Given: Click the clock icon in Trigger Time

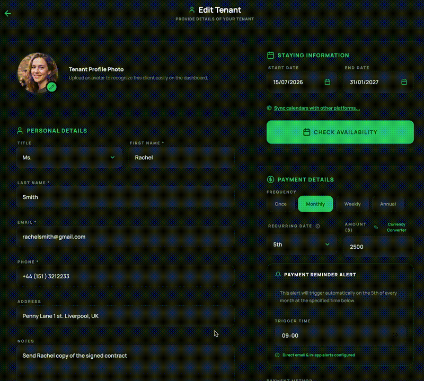Looking at the screenshot, I should click(395, 335).
